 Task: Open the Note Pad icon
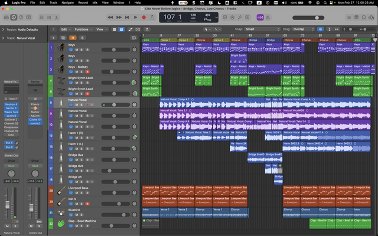click(x=356, y=17)
